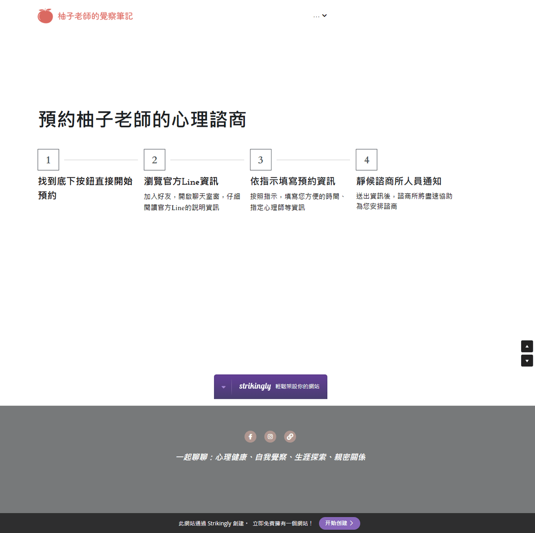Select the description starting 送出資訊後
This screenshot has width=535, height=533.
click(404, 201)
